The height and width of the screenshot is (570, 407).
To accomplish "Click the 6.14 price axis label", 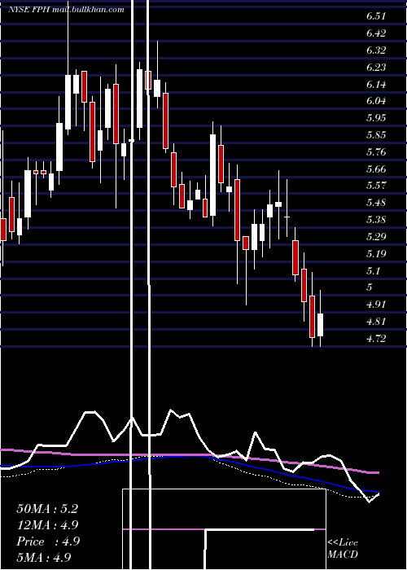I will coord(376,85).
